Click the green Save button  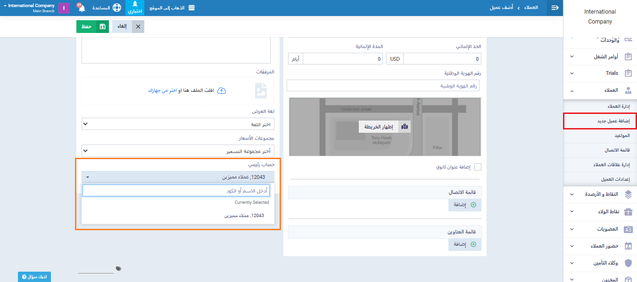(92, 27)
